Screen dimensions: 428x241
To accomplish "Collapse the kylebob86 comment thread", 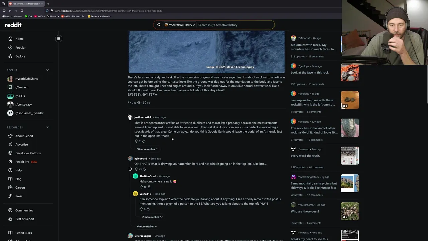I will coord(130,169).
